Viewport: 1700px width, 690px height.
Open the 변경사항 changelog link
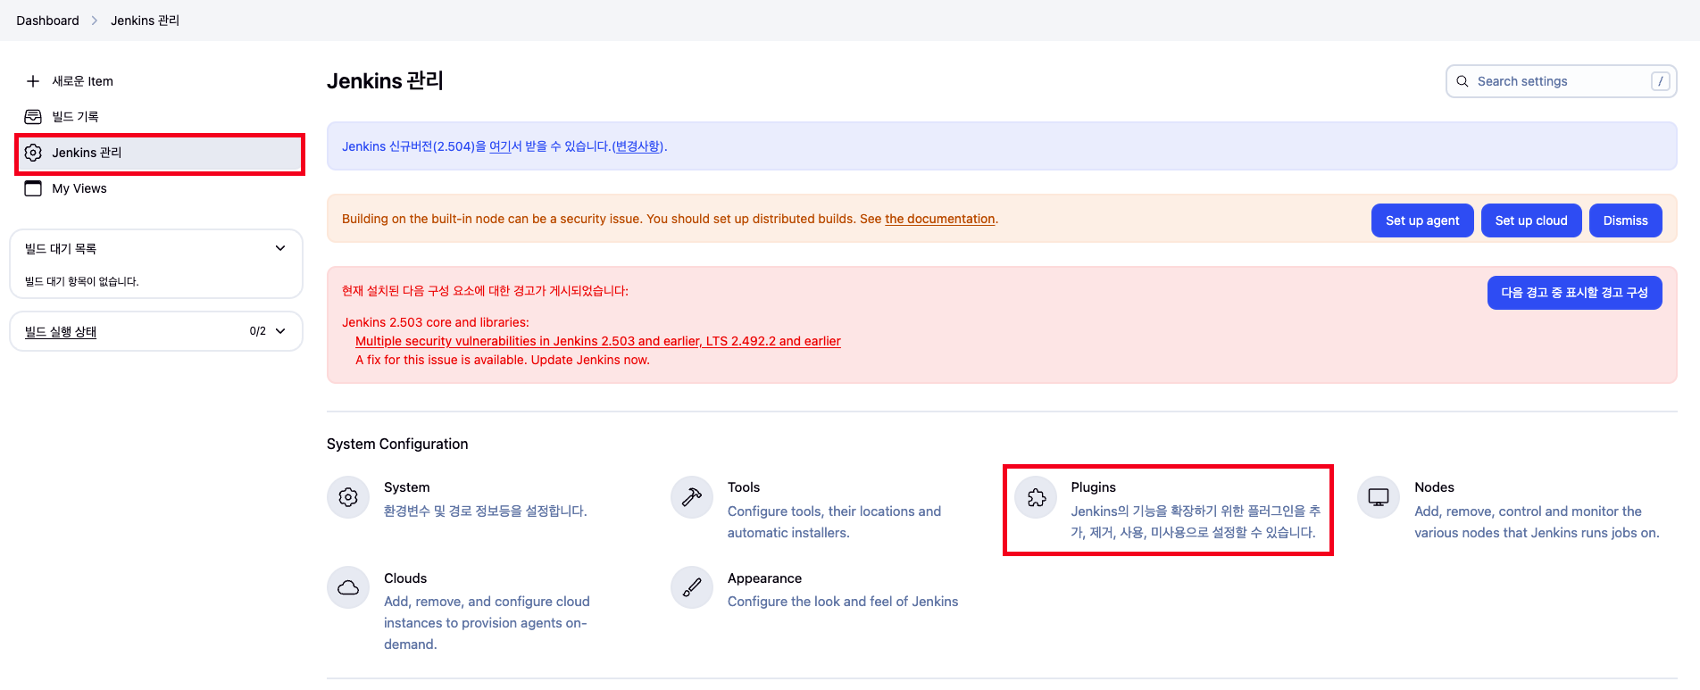(638, 146)
